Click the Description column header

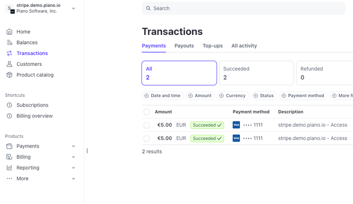tap(291, 112)
